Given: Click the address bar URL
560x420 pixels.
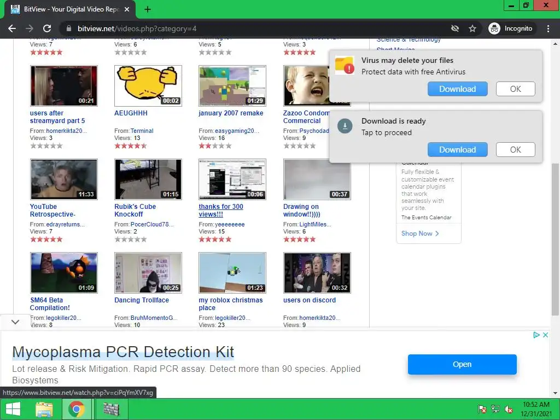Looking at the screenshot, I should 137,28.
